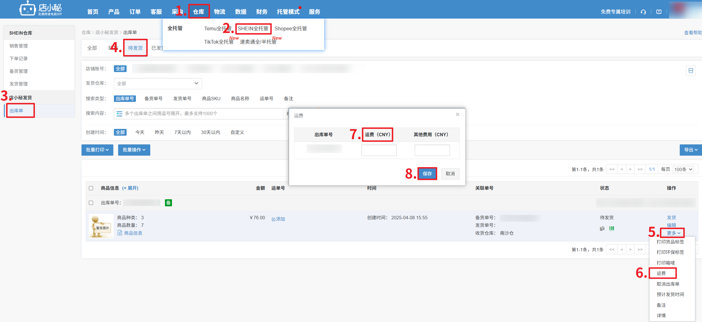Open the help book icon in header
This screenshot has height=322, width=702.
pos(659,12)
